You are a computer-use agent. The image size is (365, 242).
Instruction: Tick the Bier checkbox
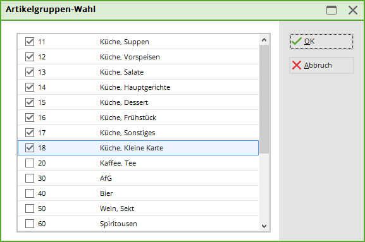point(30,193)
